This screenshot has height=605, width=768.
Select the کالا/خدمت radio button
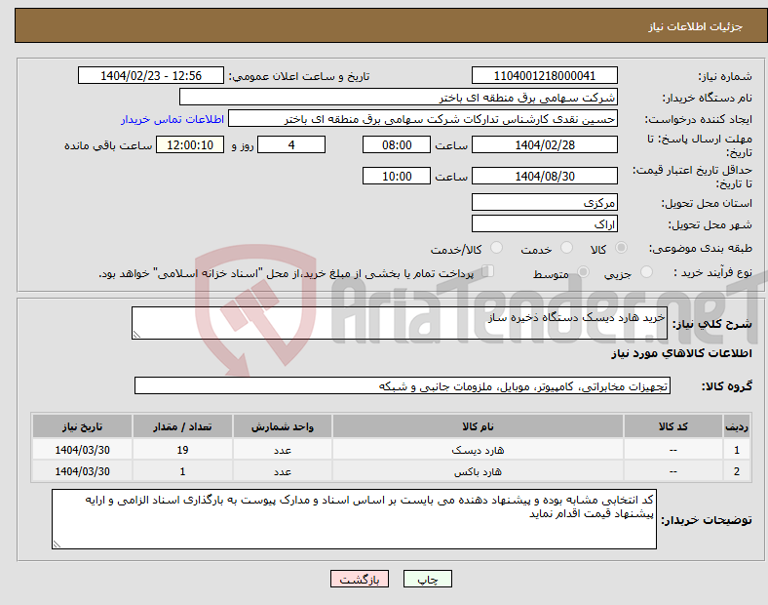point(496,248)
